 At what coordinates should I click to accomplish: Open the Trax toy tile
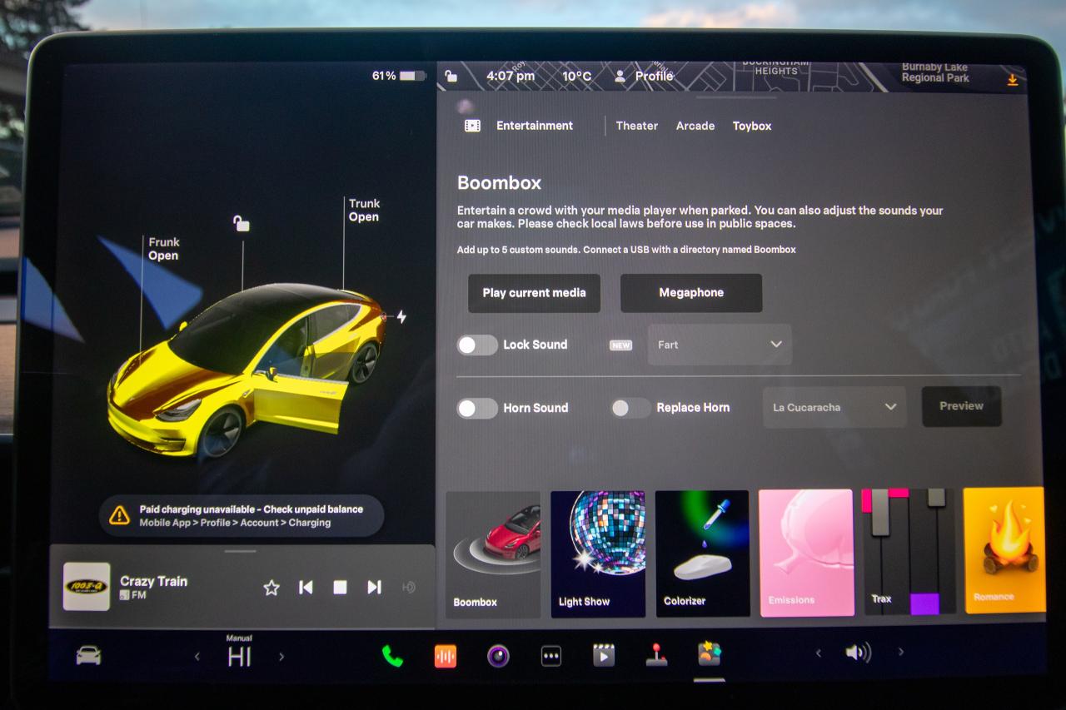[909, 552]
